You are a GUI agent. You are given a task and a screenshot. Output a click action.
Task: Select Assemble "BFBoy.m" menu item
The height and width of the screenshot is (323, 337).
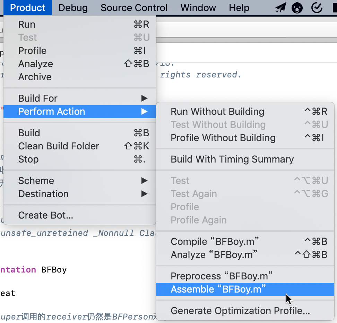pyautogui.click(x=245, y=289)
